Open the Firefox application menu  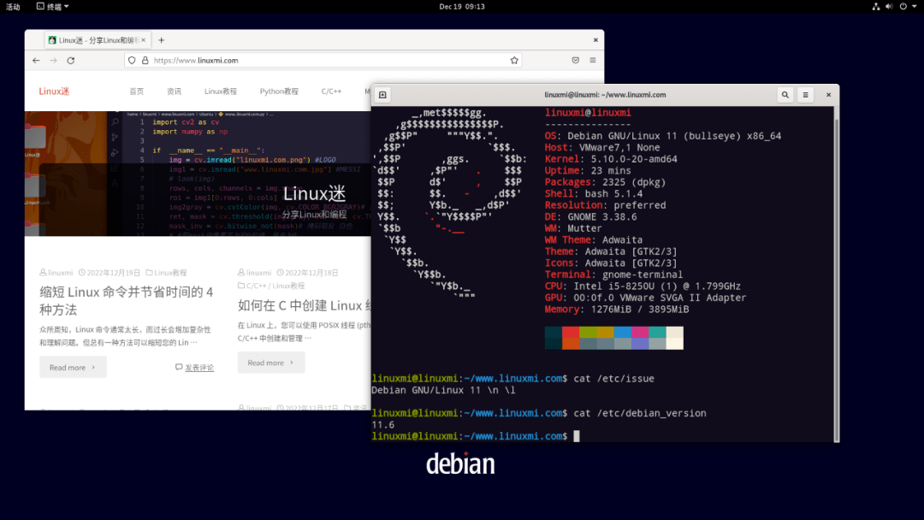click(592, 60)
